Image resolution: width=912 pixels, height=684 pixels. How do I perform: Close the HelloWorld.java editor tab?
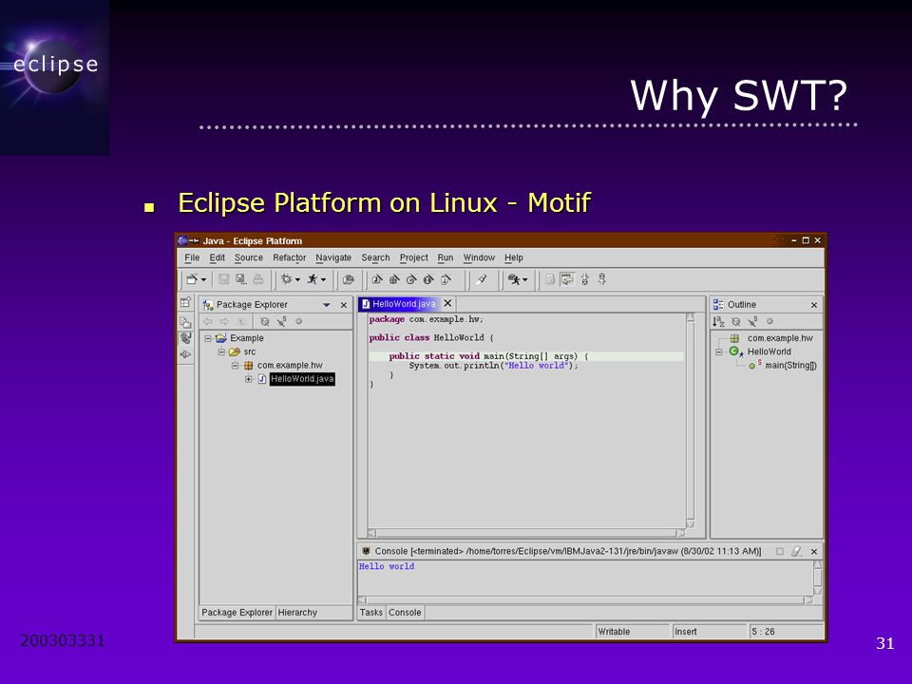pos(447,303)
